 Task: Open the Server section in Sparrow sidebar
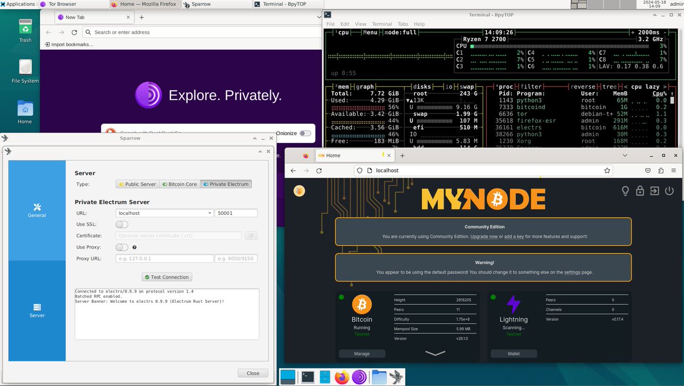click(37, 311)
